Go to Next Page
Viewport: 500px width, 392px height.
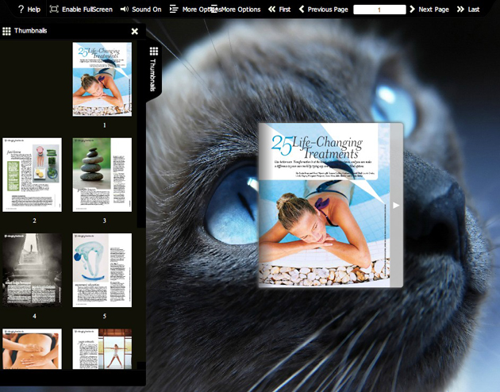click(x=429, y=10)
